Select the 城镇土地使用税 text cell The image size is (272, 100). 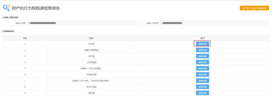tap(91, 50)
